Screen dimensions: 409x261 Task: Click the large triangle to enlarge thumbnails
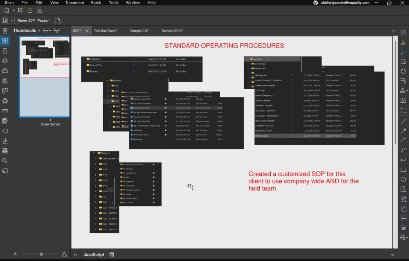[64, 254]
